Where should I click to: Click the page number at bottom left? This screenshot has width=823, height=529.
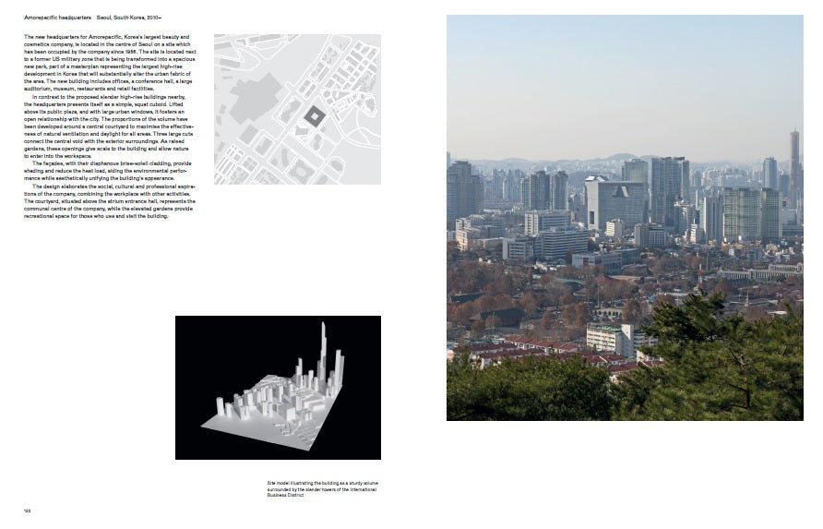(27, 510)
